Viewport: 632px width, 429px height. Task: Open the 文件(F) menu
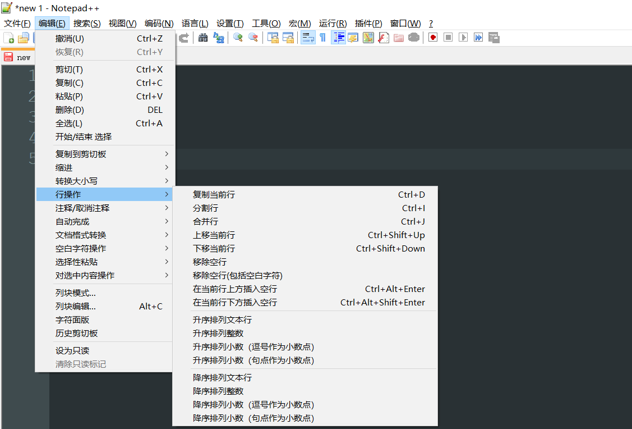click(x=17, y=24)
